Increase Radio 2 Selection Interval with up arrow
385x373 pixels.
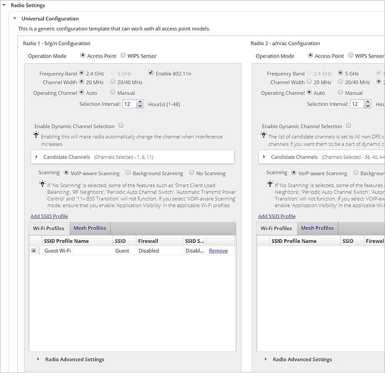click(368, 102)
